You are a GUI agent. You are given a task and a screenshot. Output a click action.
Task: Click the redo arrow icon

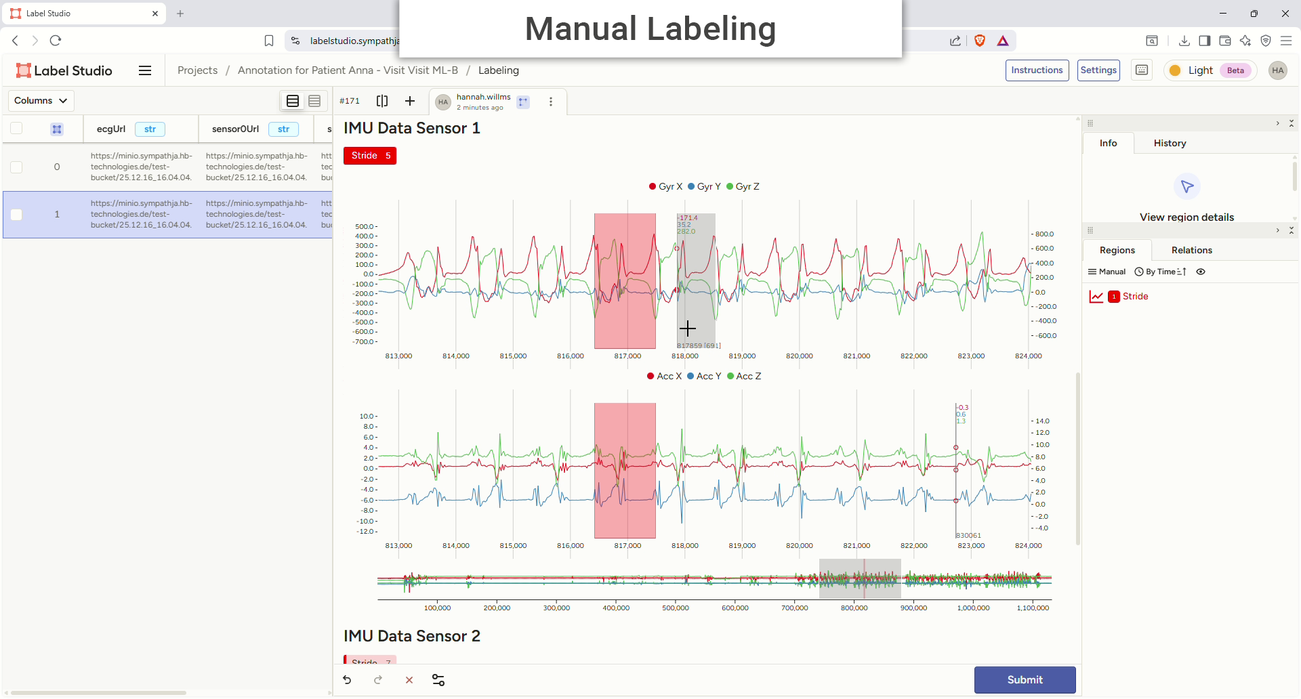(x=378, y=680)
